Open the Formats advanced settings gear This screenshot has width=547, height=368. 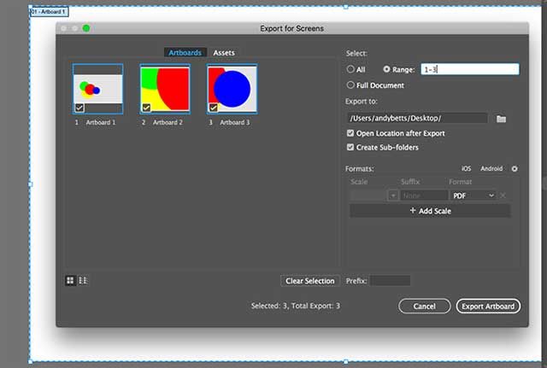click(x=515, y=169)
